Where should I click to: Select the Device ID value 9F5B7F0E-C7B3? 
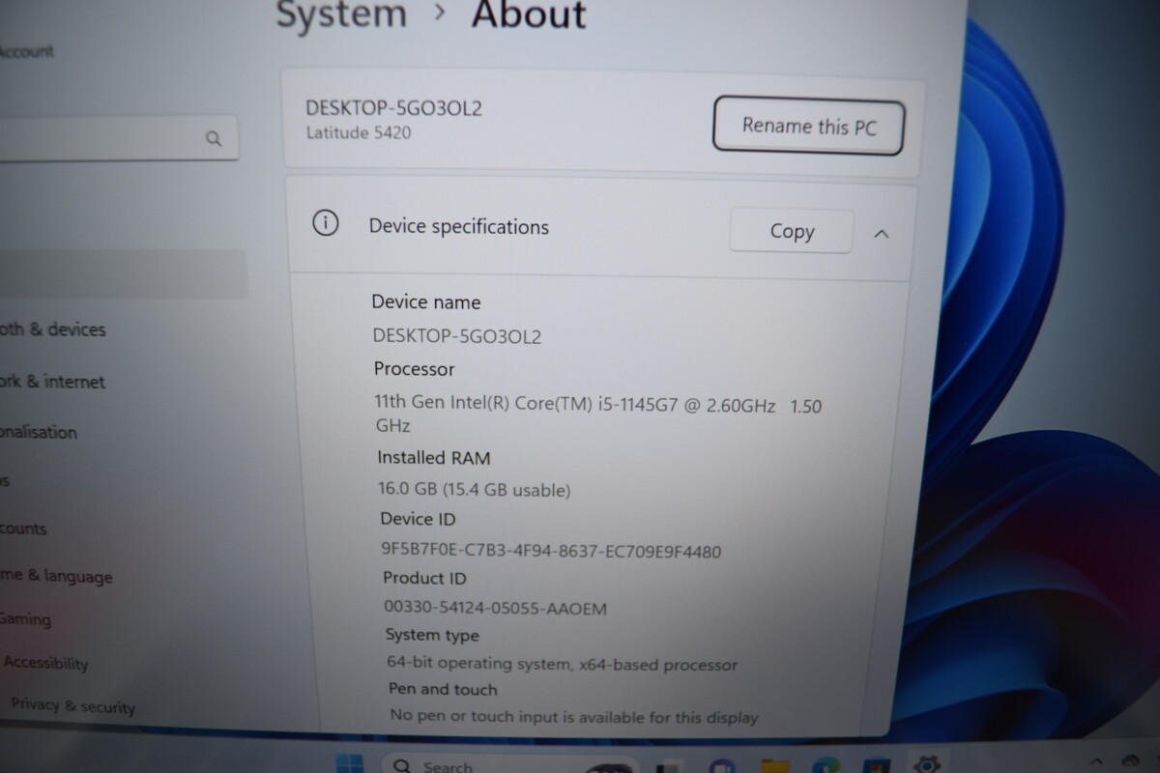pyautogui.click(x=551, y=552)
